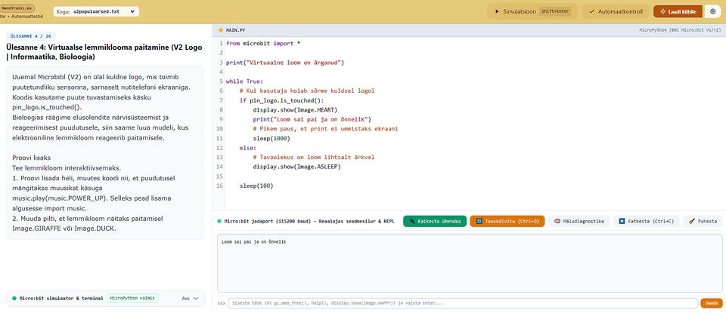
Task: Click 'if pin_logo.is_touched():' code line
Action: coord(281,100)
